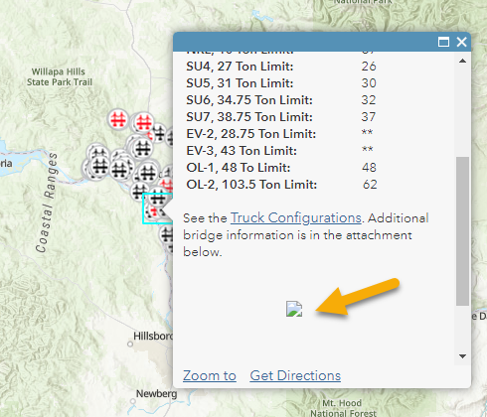
Task: Maximize the popup window
Action: 443,42
